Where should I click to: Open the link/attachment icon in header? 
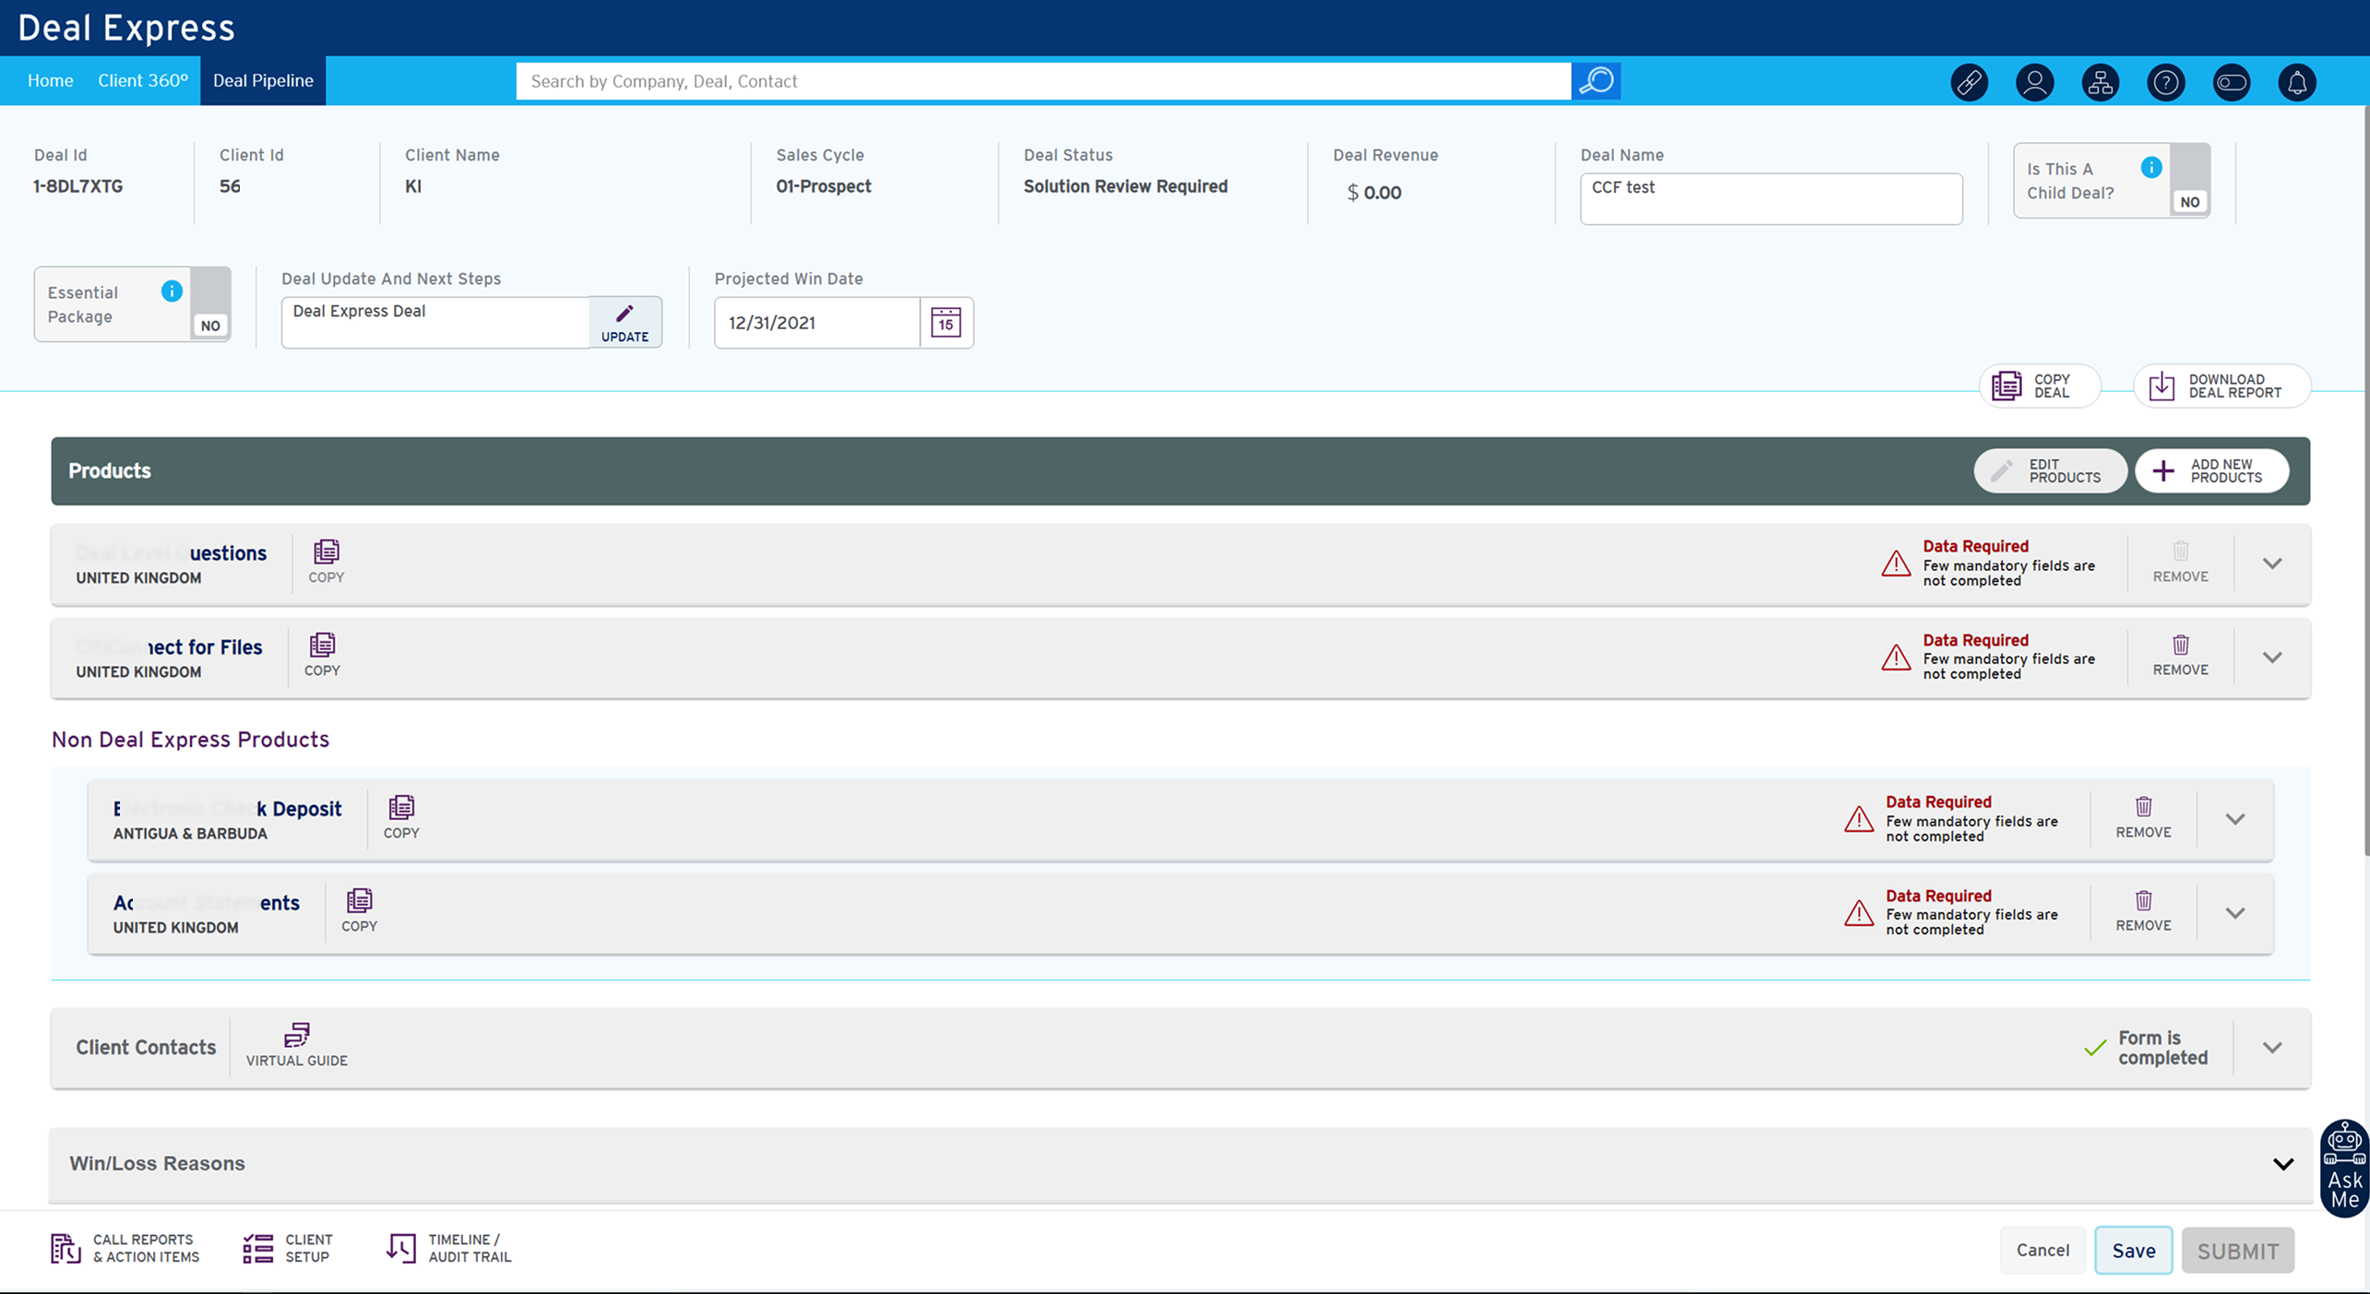point(1969,83)
